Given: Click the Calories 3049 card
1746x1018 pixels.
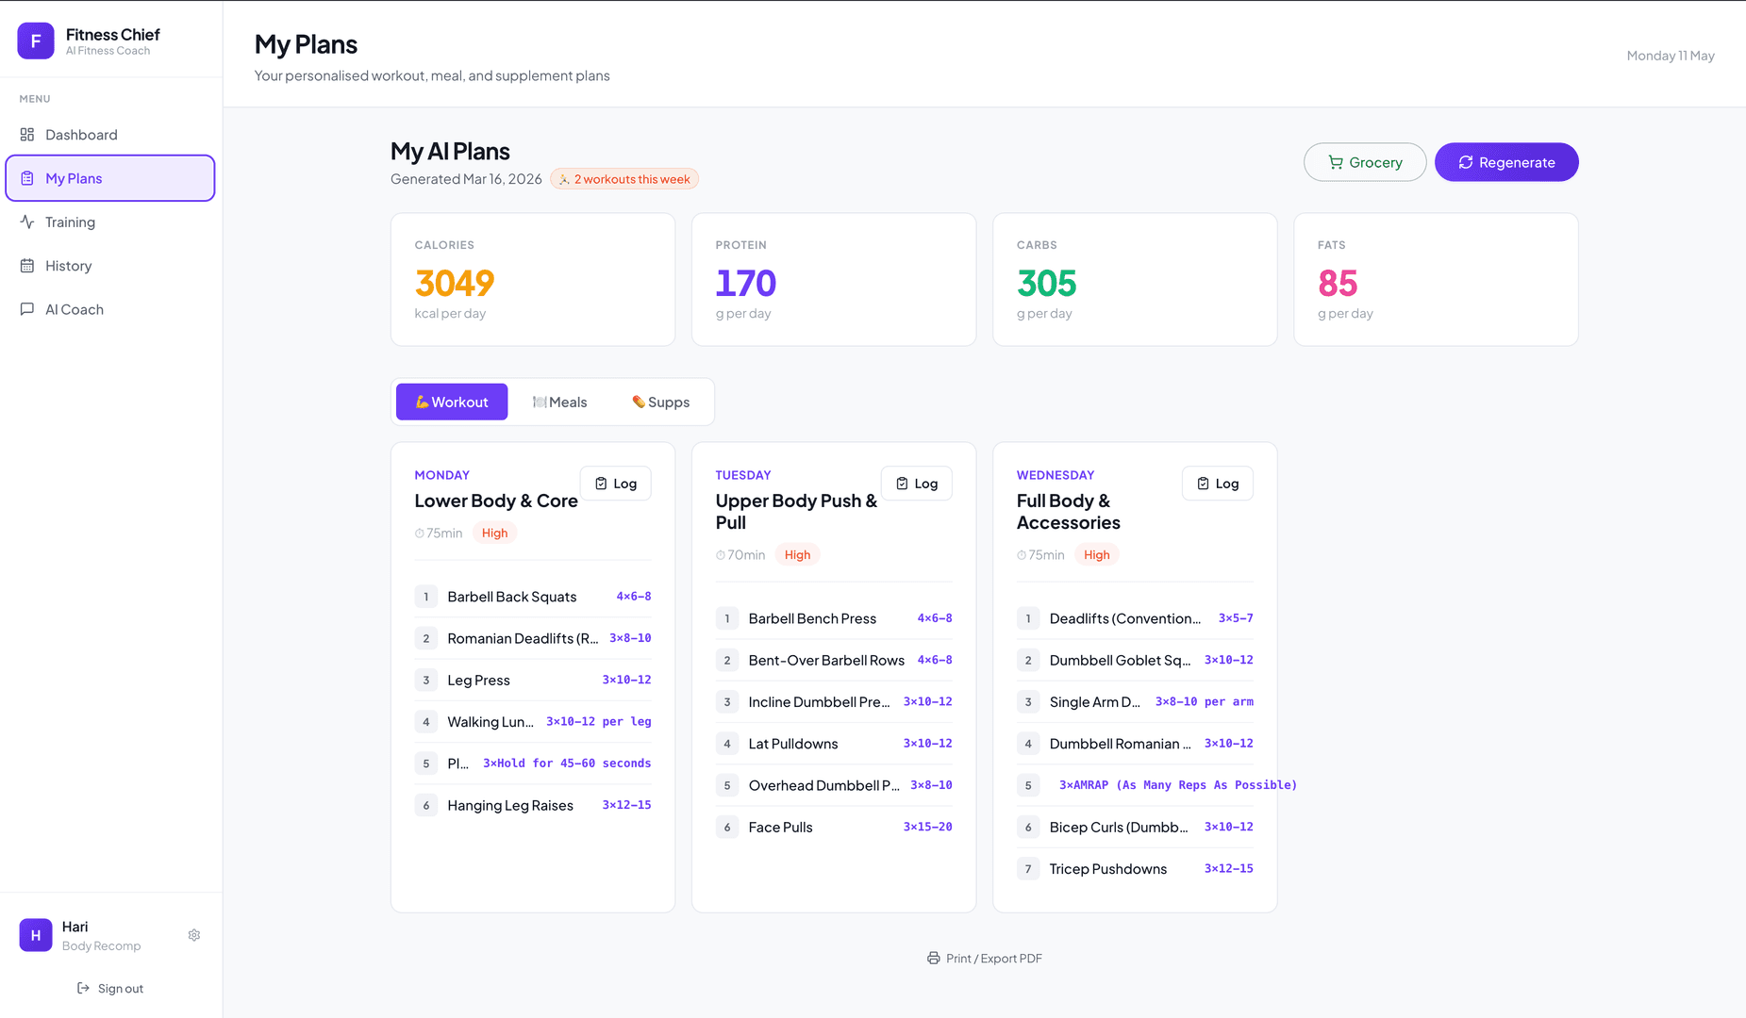Looking at the screenshot, I should point(533,279).
